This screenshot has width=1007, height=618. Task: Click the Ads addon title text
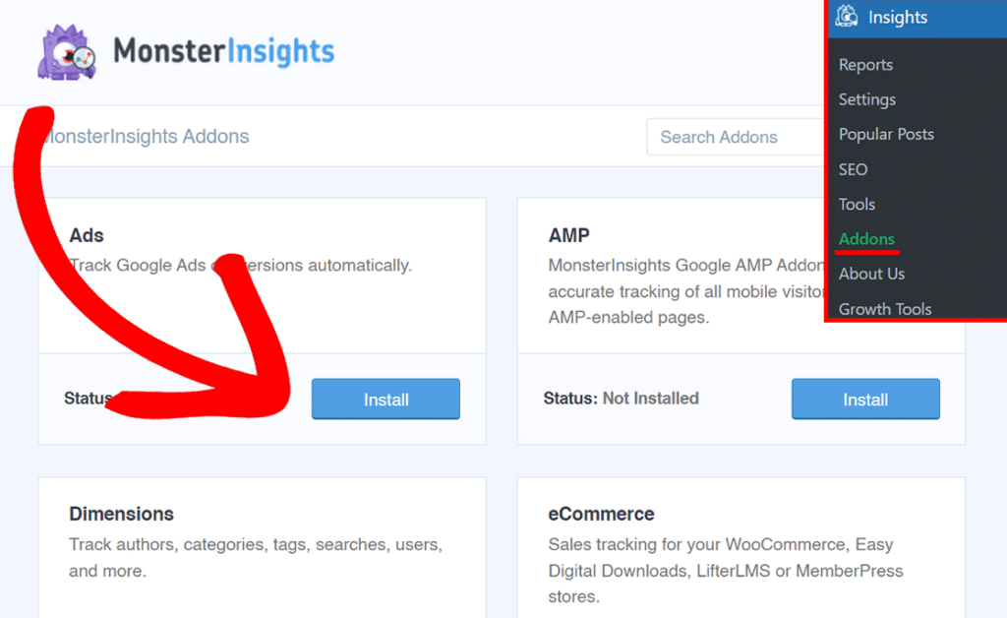pyautogui.click(x=86, y=235)
